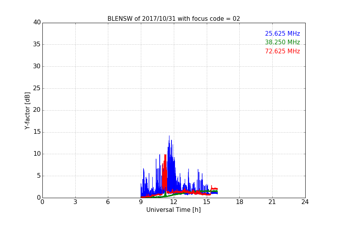Click the chart title 'BLENSW of 2017/10/31 with focus code = 02'
This screenshot has height=226, width=339.
173,19
